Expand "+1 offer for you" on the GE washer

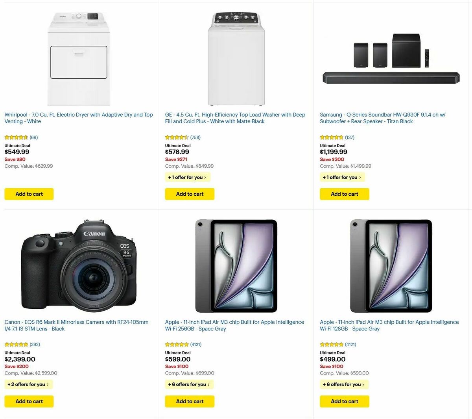(188, 177)
